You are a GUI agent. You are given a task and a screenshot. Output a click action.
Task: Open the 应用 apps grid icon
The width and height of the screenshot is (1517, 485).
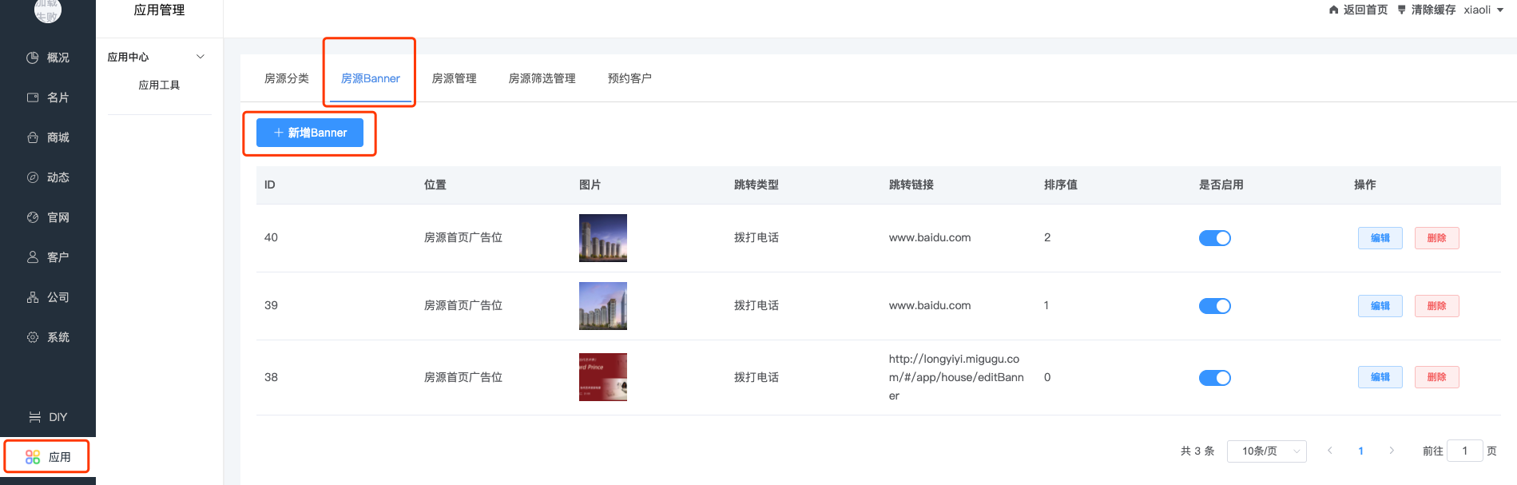[33, 457]
